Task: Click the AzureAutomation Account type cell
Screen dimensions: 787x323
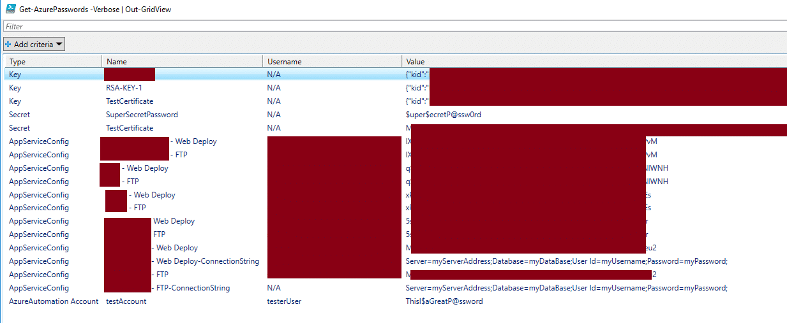Action: [x=54, y=301]
